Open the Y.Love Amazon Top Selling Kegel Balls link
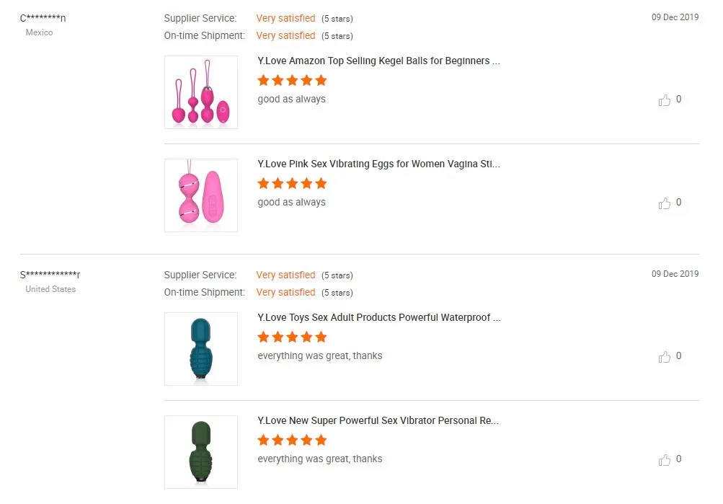 tap(378, 61)
